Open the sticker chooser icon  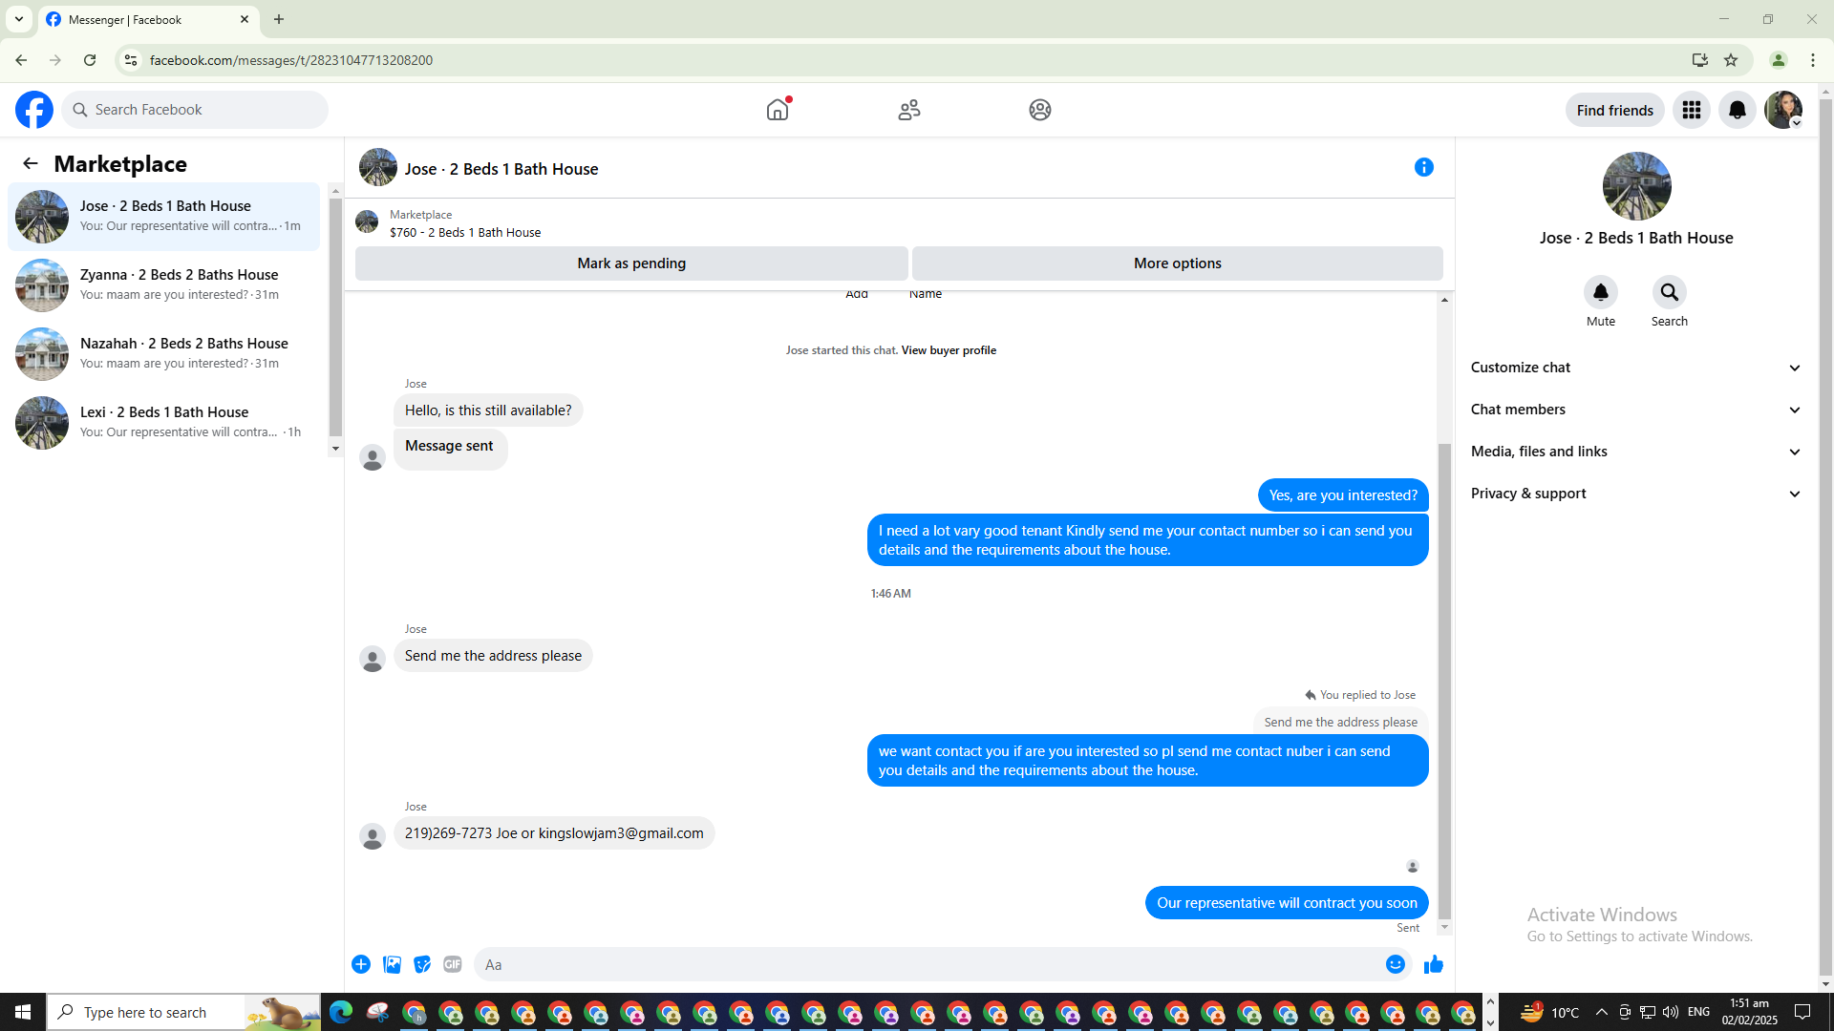tap(422, 964)
